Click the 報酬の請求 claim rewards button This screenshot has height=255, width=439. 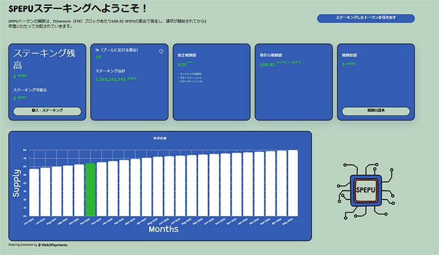coord(376,111)
